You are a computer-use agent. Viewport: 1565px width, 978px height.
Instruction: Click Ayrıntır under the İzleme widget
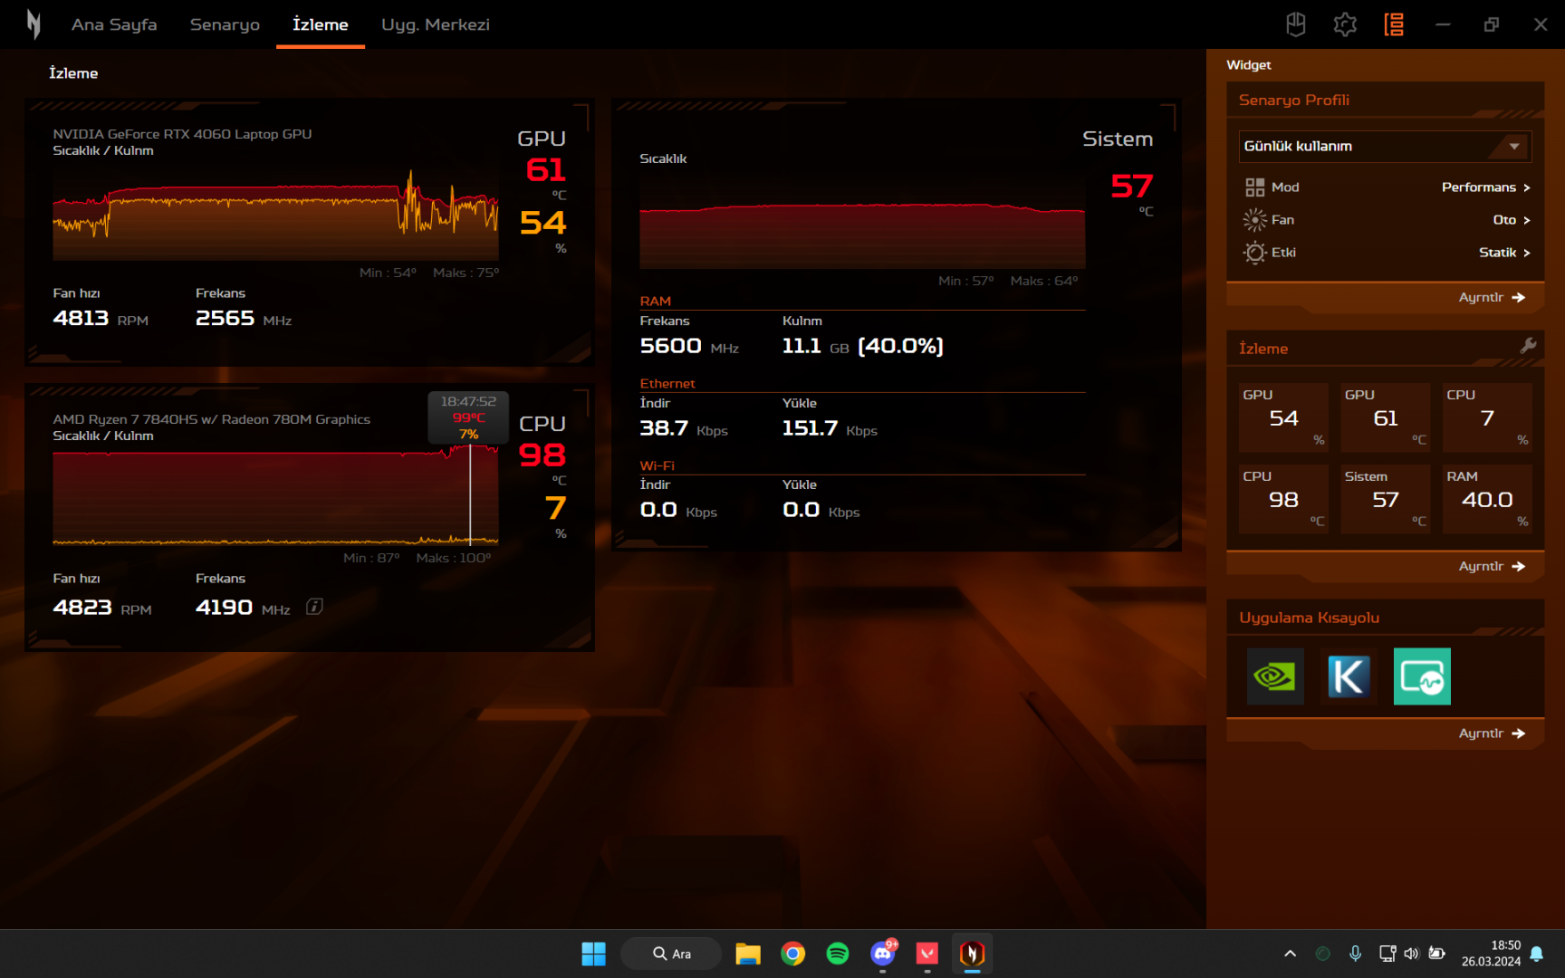pyautogui.click(x=1492, y=566)
